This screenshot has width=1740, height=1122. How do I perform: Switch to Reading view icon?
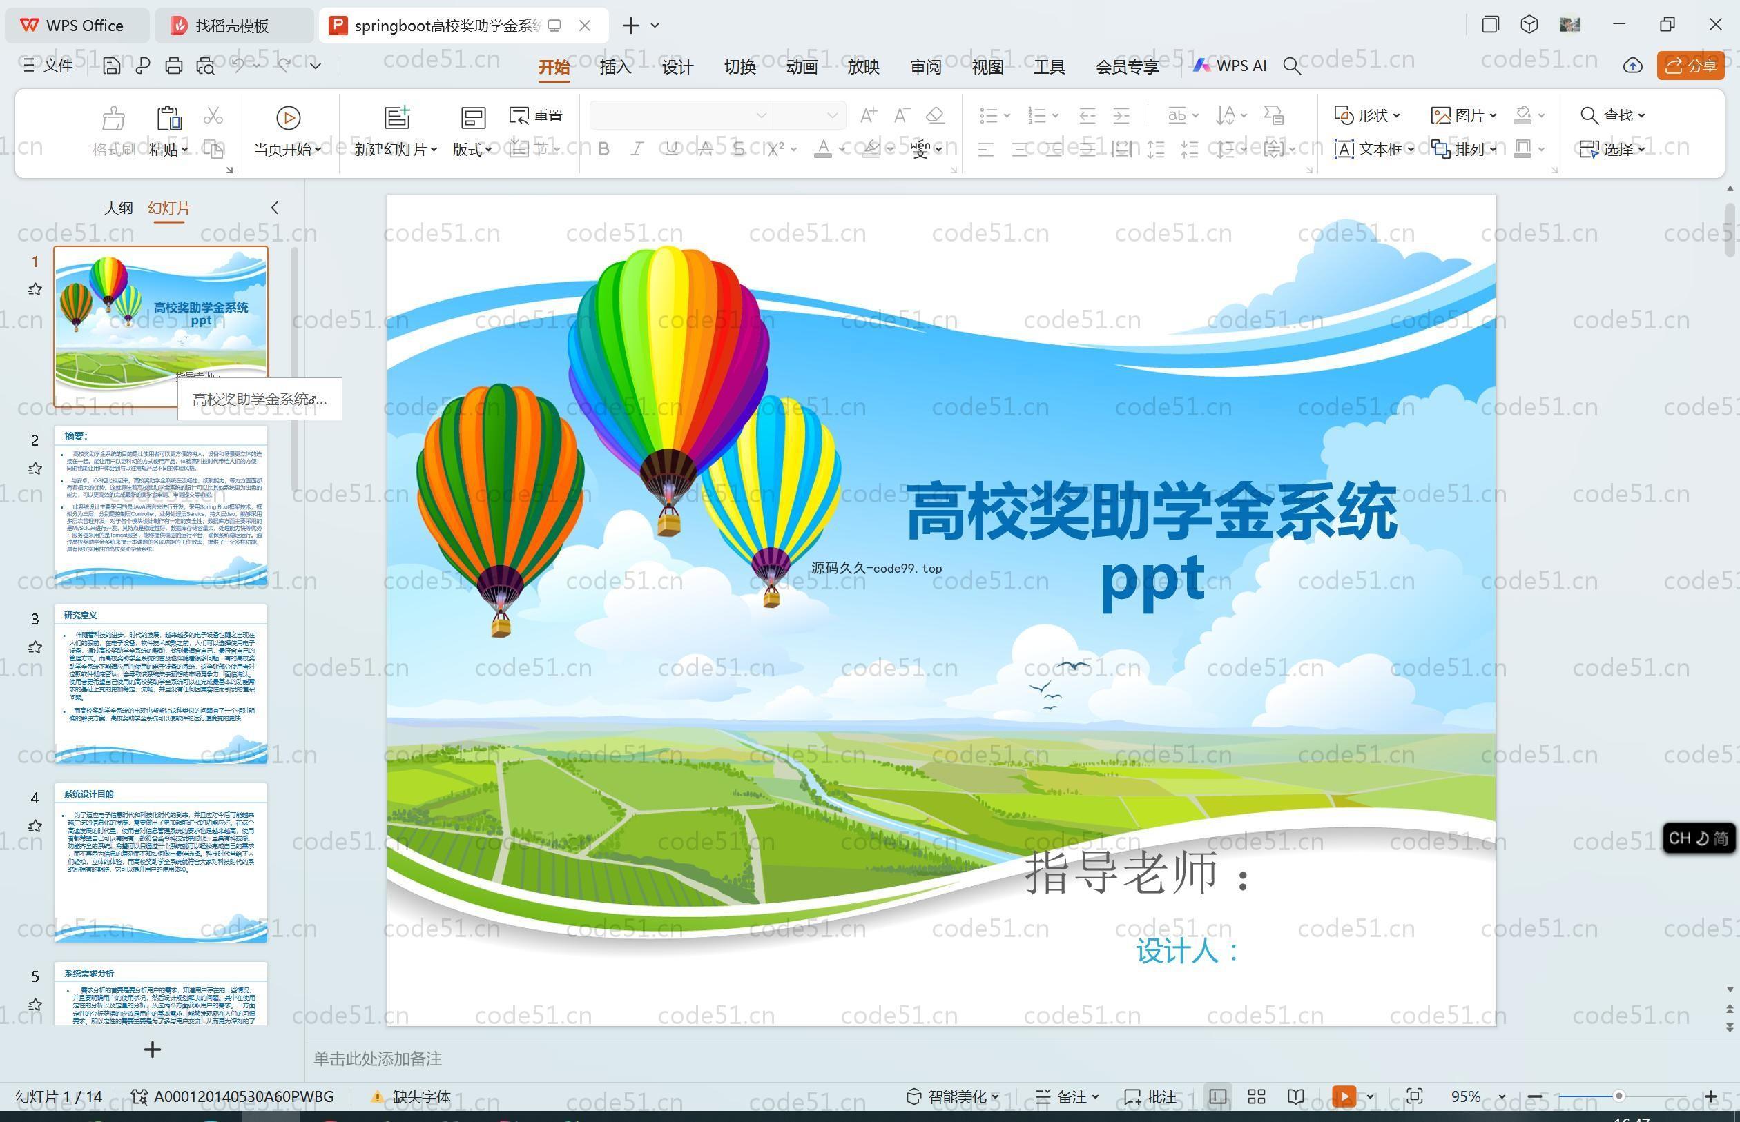click(1295, 1096)
